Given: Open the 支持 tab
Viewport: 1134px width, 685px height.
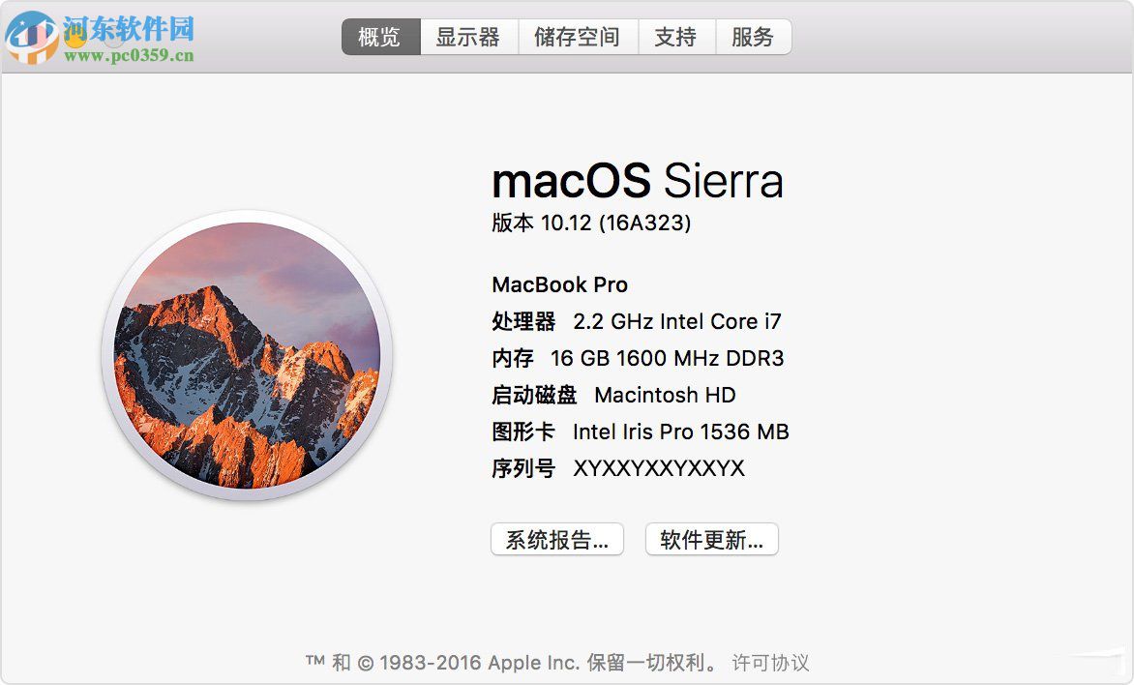Looking at the screenshot, I should click(676, 37).
